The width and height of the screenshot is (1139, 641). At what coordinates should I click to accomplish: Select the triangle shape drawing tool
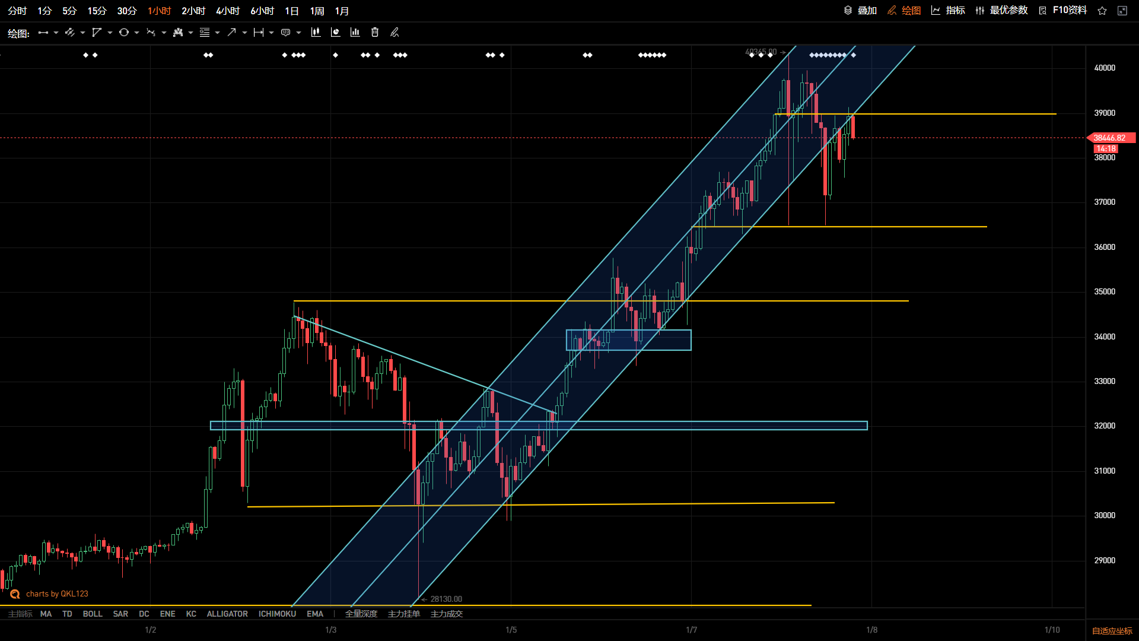(97, 33)
